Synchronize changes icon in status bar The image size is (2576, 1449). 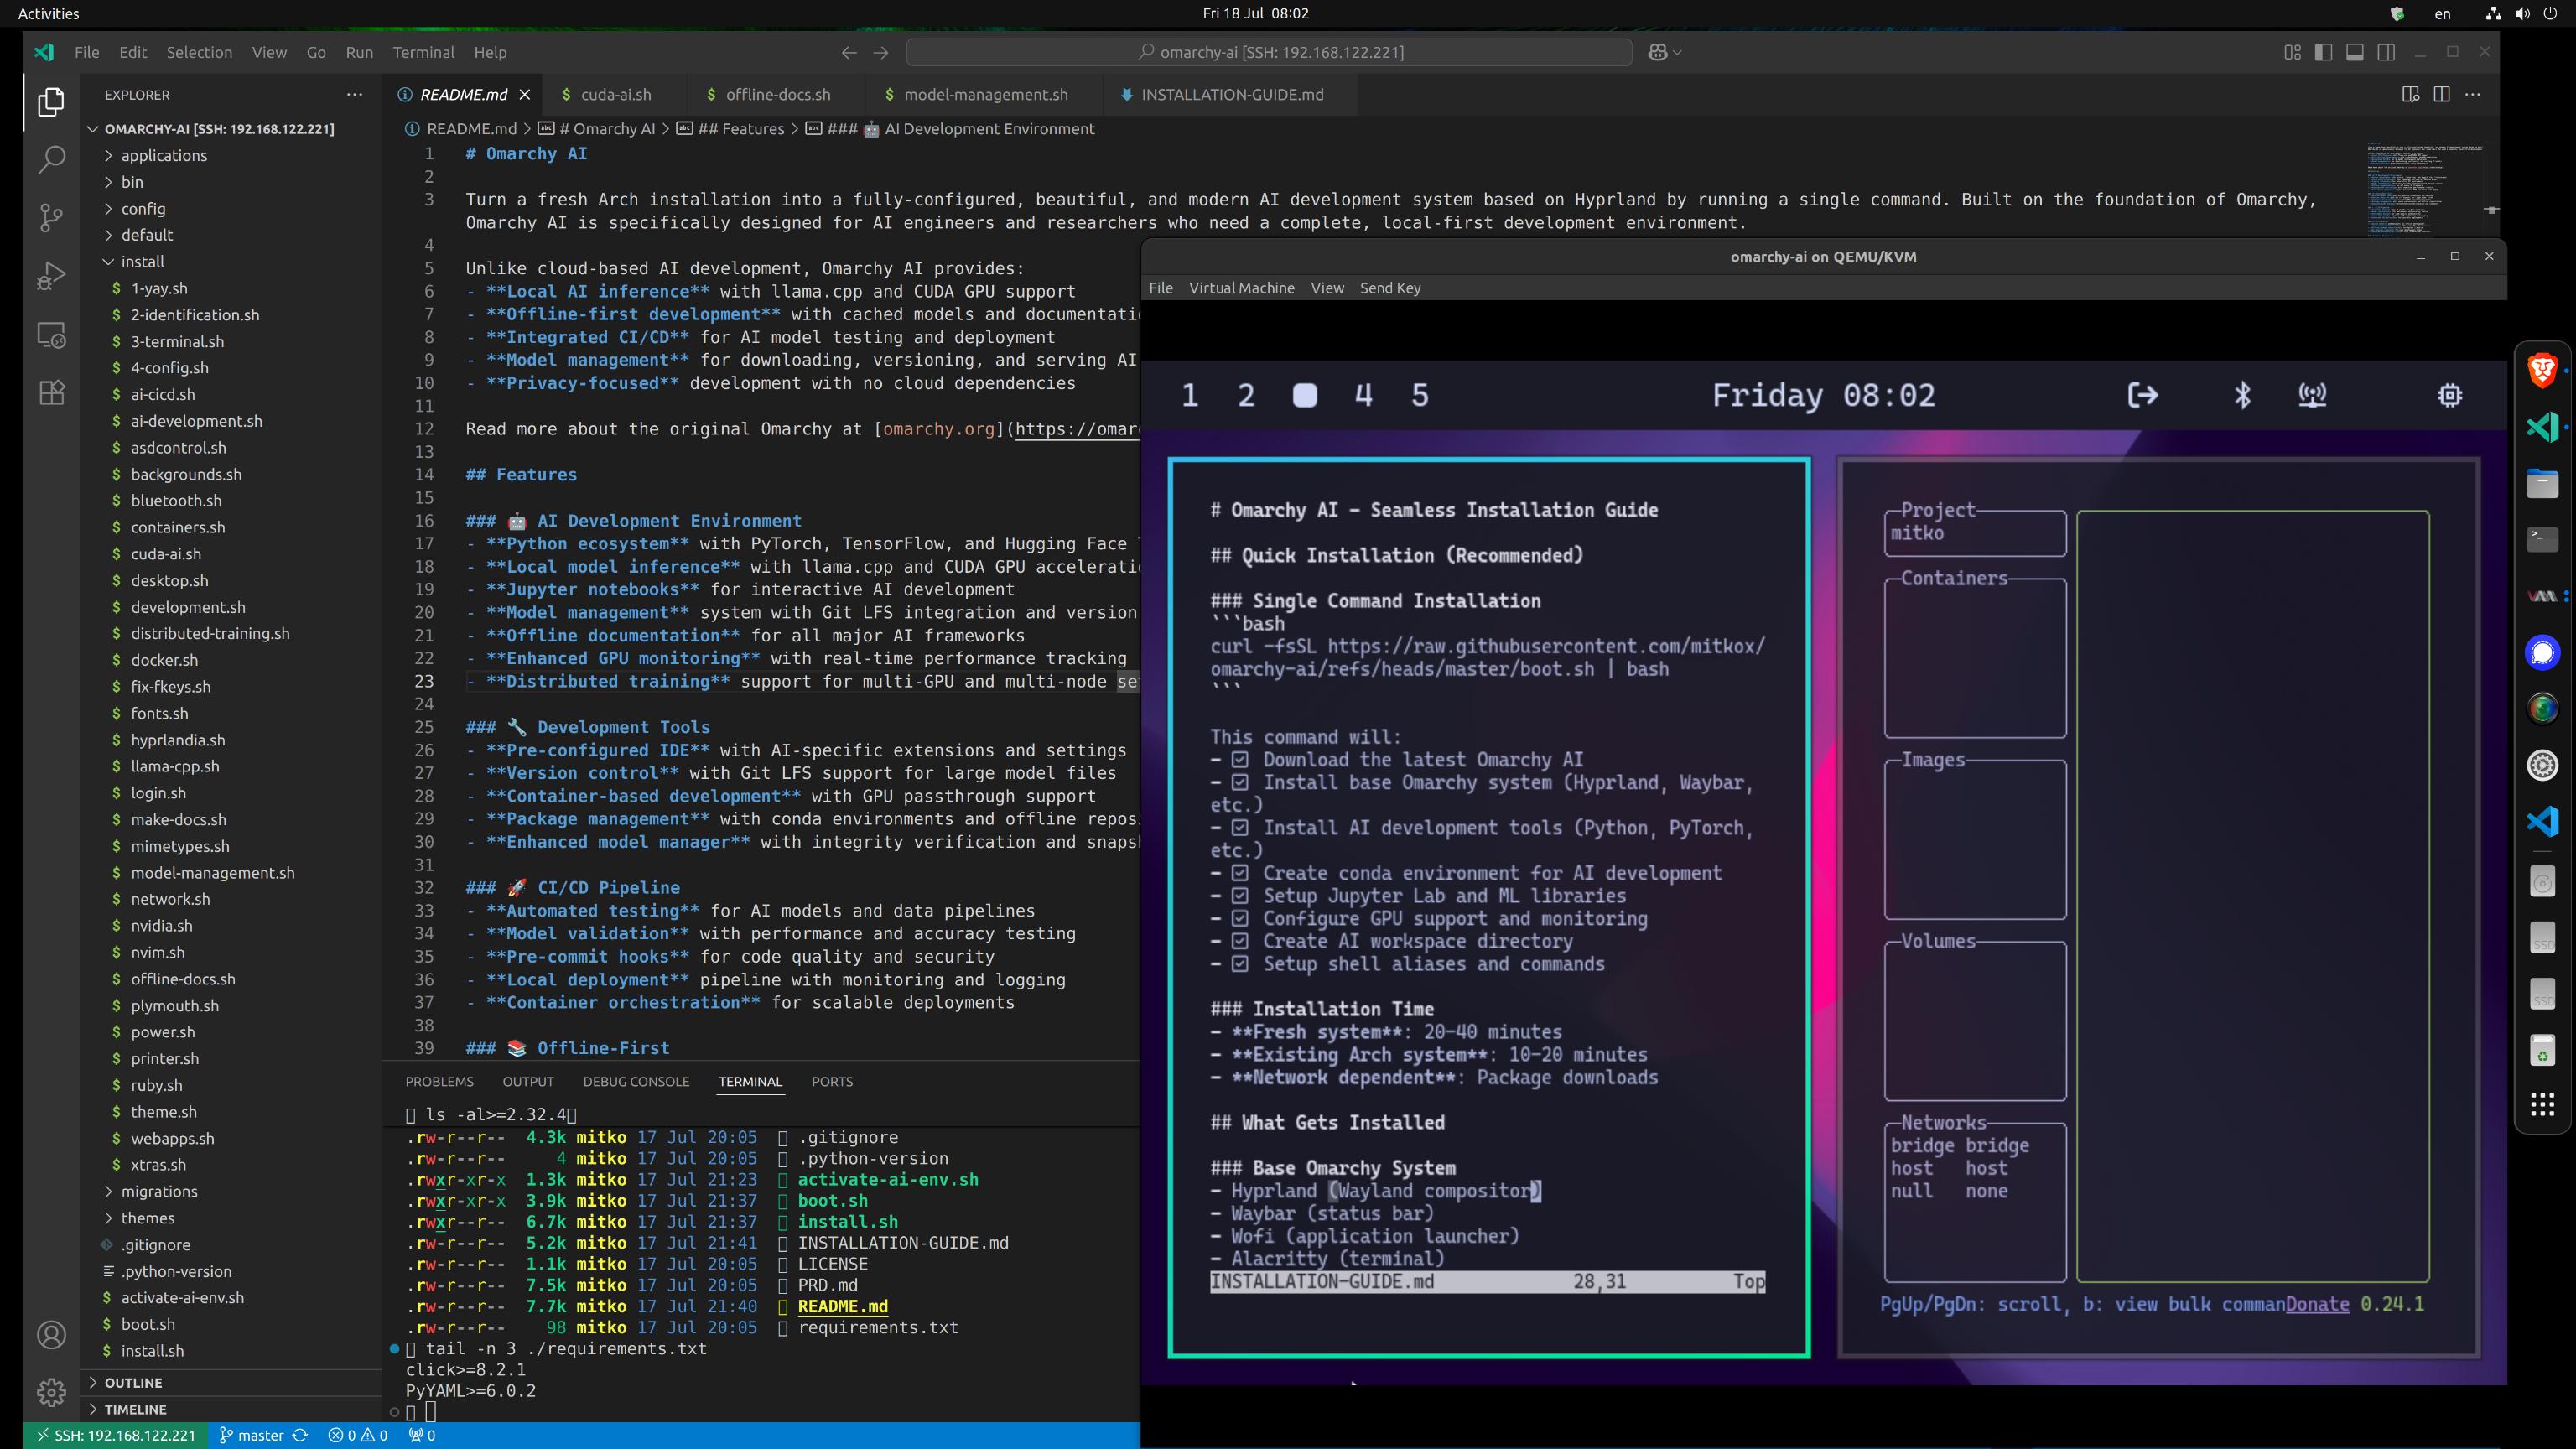[x=299, y=1435]
